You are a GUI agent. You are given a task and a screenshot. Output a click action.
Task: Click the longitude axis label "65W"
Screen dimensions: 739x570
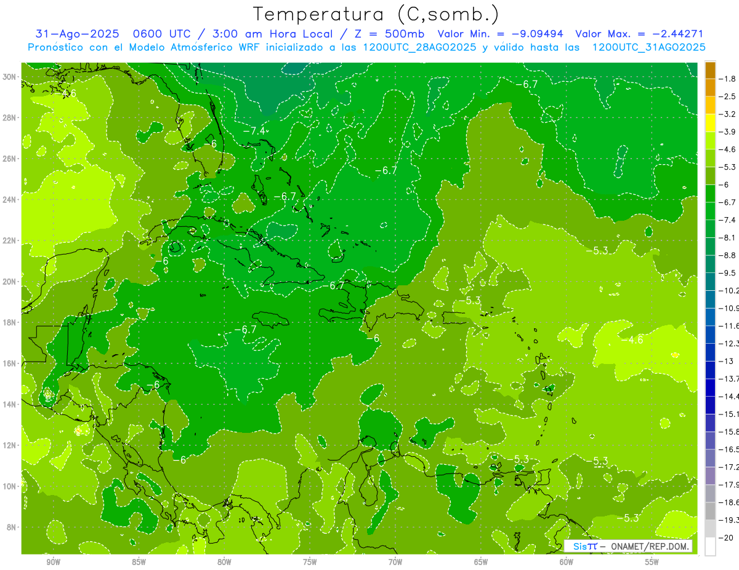click(x=481, y=562)
